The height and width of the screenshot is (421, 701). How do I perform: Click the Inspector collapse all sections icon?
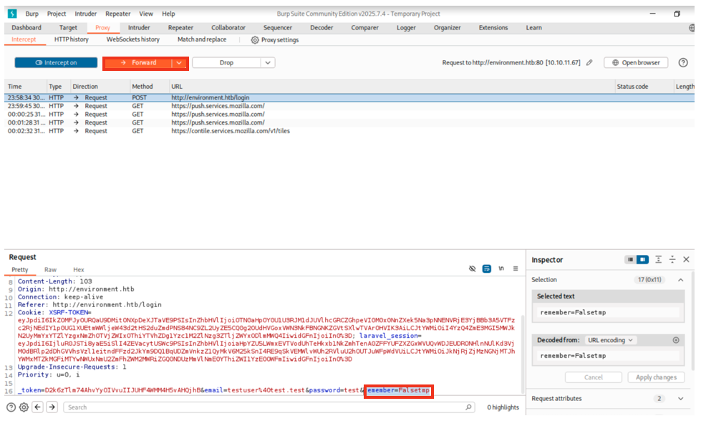[x=672, y=260]
